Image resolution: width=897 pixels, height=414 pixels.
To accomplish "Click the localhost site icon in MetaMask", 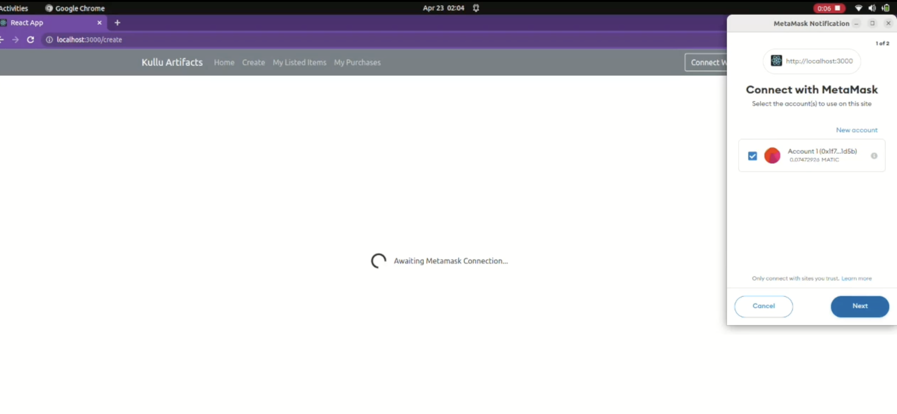I will click(776, 61).
